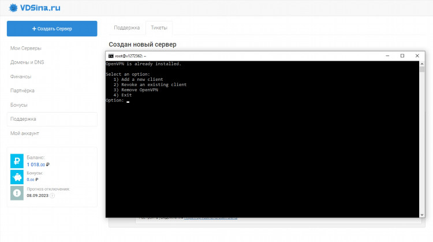Click the help question mark near 08.09.2023
Image resolution: width=433 pixels, height=242 pixels.
tap(52, 196)
